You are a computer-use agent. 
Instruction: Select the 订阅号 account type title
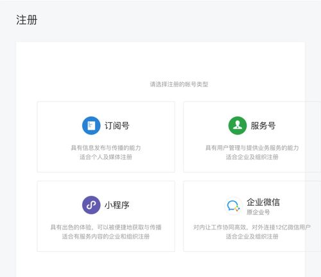117,126
